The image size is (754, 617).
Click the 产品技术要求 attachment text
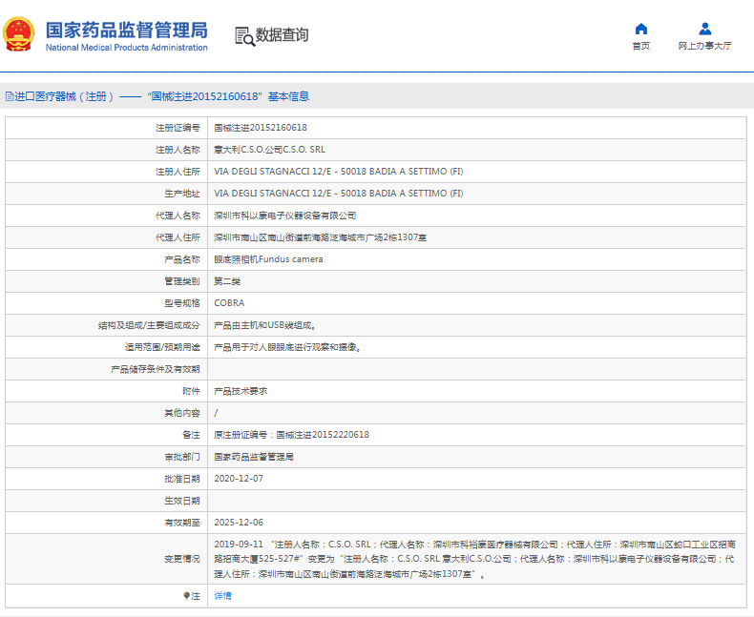click(x=240, y=391)
